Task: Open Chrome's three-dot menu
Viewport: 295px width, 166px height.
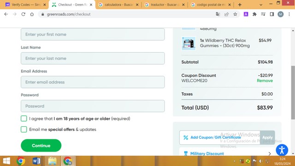Action: 289,14
